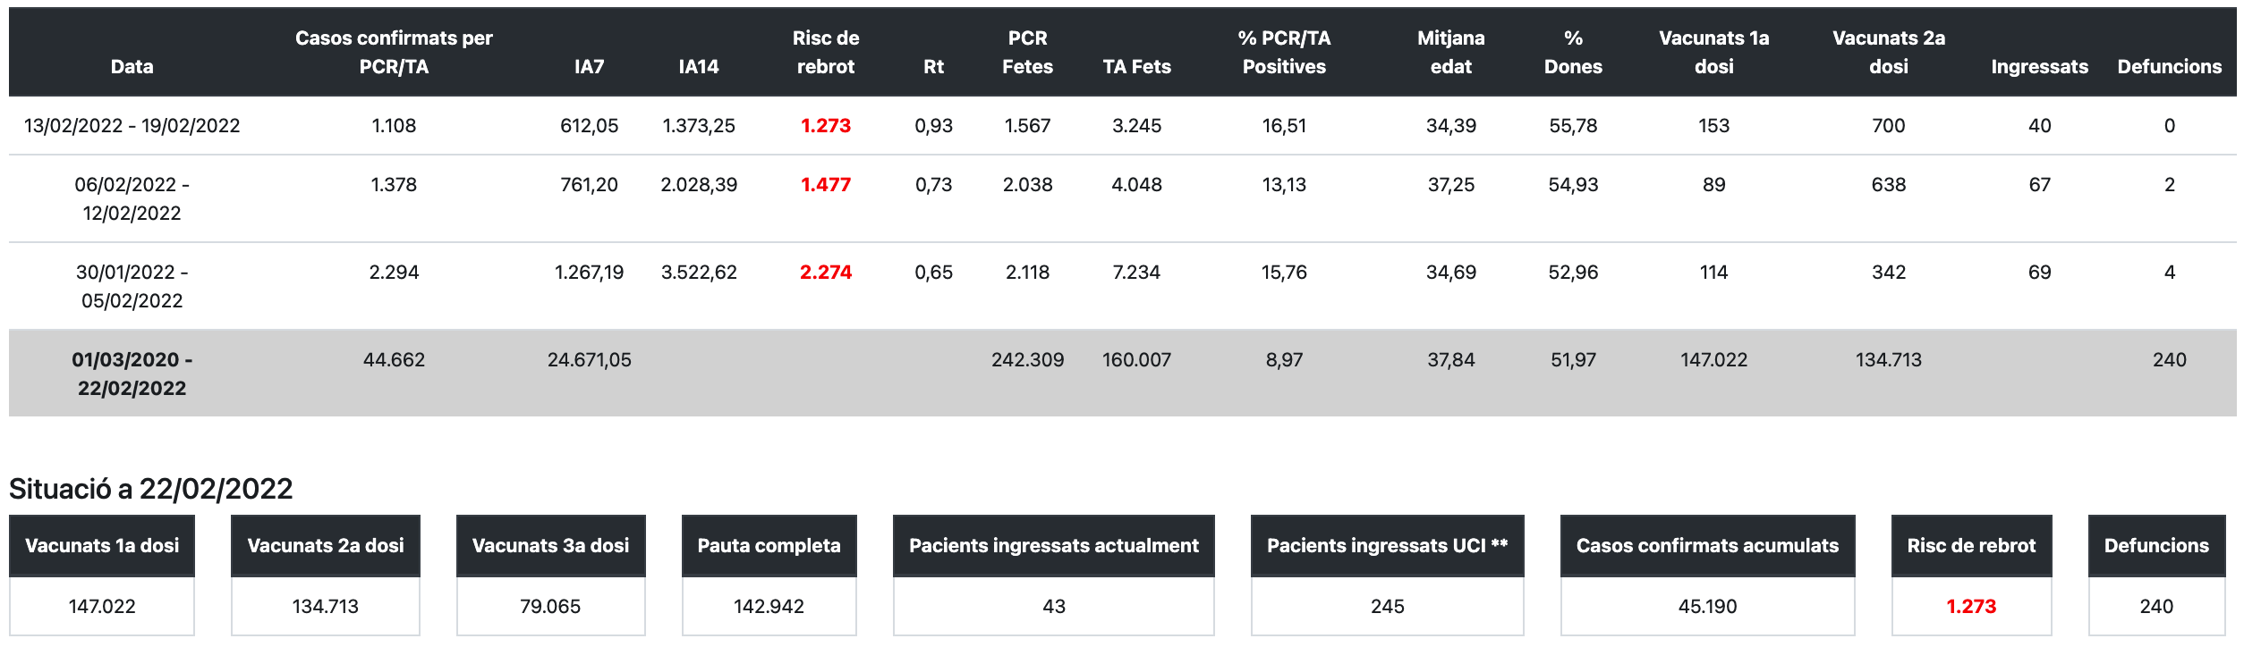Click the Ingressats column header
2244x647 pixels.
tap(2039, 66)
